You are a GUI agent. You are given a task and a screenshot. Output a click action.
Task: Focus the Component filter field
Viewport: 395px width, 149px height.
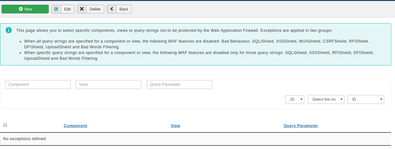tap(38, 85)
